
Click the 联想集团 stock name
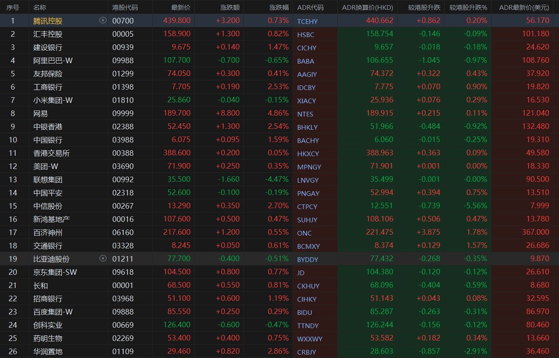(x=48, y=179)
